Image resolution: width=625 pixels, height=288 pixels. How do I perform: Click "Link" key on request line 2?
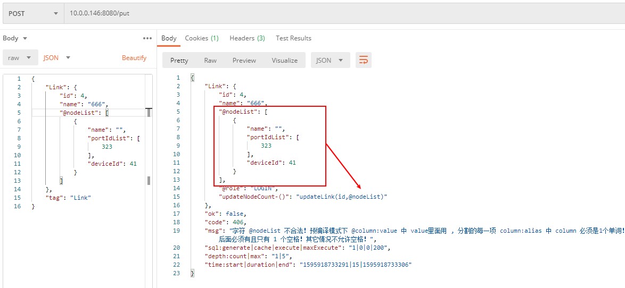(56, 87)
